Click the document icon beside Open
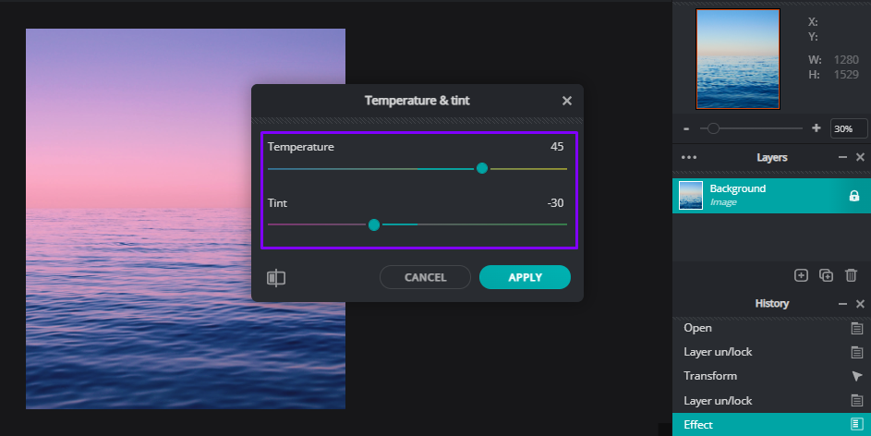This screenshot has height=436, width=871. pyautogui.click(x=857, y=328)
